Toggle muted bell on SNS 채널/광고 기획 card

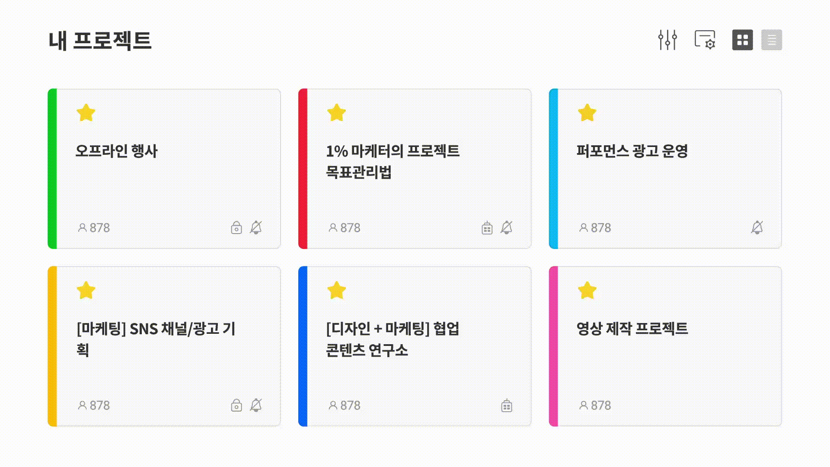256,405
